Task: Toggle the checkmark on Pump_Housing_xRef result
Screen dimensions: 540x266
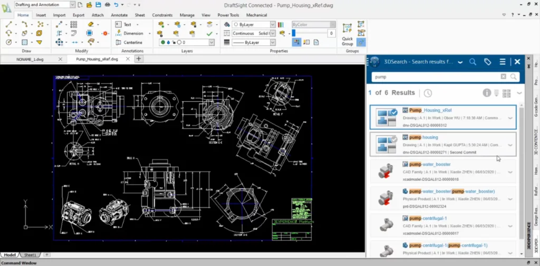Action: 393,112
